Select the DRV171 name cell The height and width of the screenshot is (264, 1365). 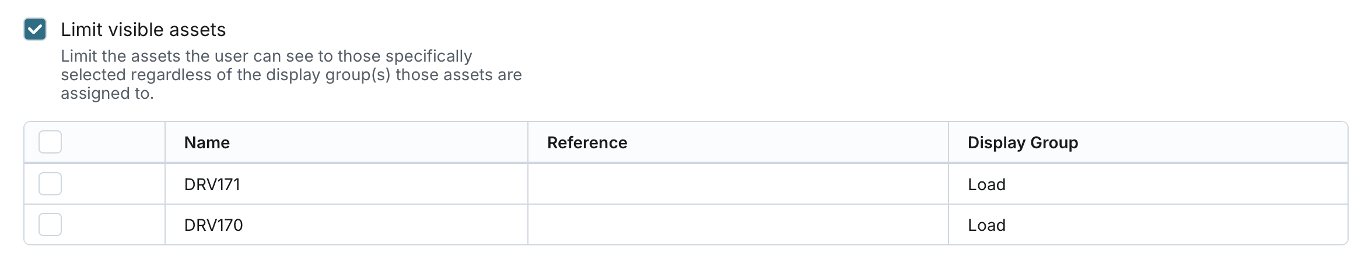tap(212, 184)
